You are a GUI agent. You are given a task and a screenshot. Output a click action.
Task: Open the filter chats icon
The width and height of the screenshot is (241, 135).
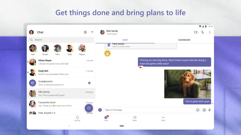92,32
